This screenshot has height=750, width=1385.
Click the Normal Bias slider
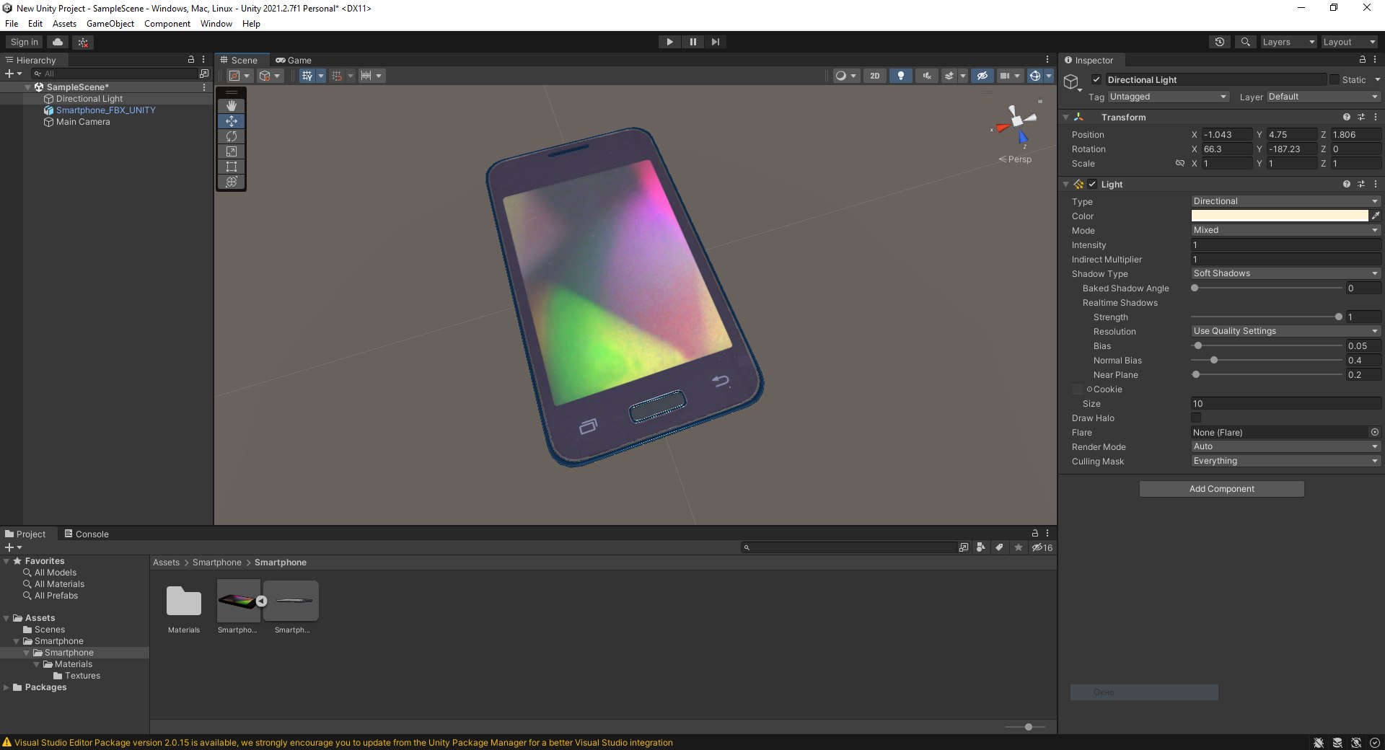click(1267, 361)
